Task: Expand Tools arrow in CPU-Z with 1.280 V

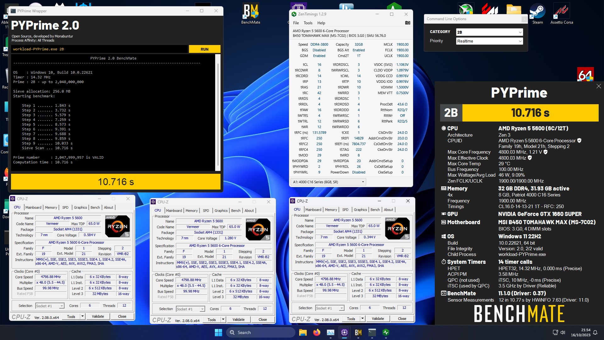Action: click(x=223, y=320)
